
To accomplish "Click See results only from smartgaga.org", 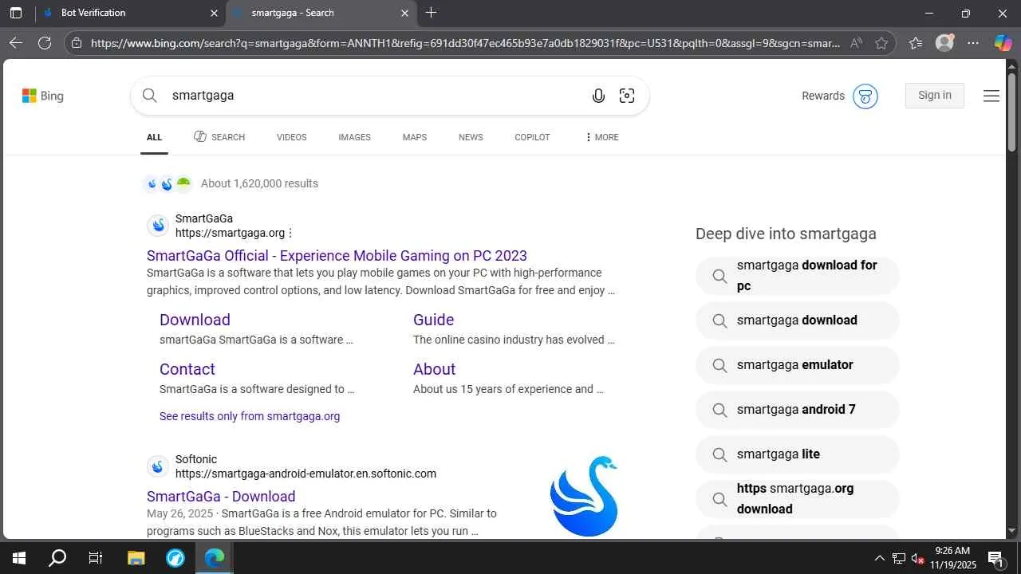I will [x=250, y=416].
